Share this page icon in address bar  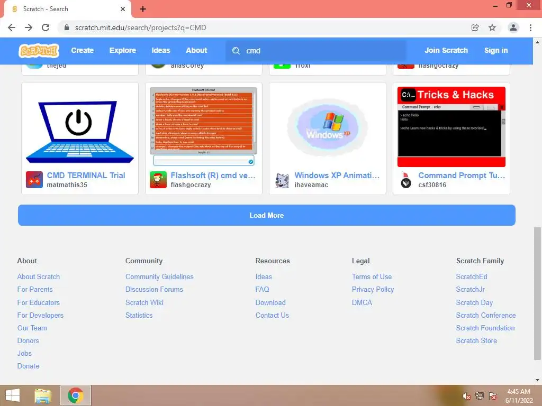pyautogui.click(x=475, y=27)
